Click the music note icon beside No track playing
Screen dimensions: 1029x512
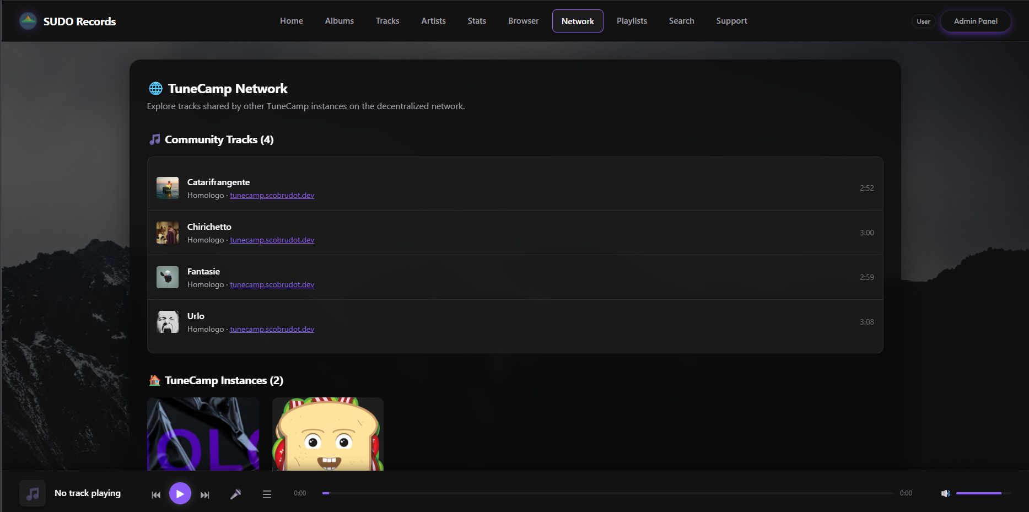pos(32,493)
